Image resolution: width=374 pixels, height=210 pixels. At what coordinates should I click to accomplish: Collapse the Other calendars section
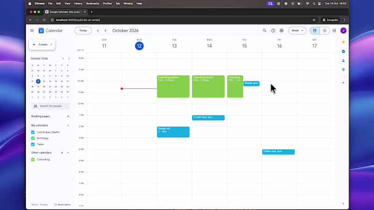(x=68, y=153)
